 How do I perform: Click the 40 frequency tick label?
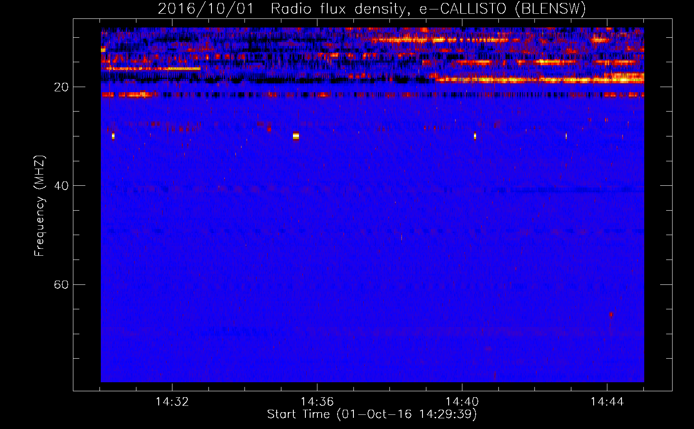pyautogui.click(x=61, y=186)
